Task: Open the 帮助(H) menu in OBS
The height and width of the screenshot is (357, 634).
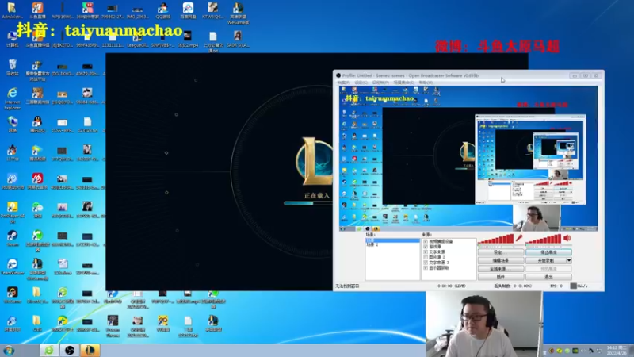Action: click(426, 83)
